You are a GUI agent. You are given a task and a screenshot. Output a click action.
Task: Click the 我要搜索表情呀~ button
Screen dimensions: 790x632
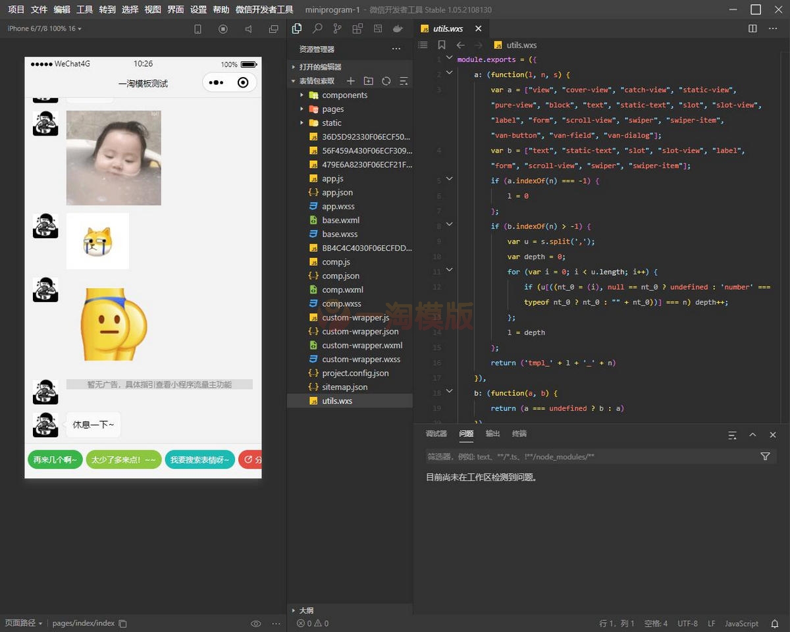pos(199,460)
